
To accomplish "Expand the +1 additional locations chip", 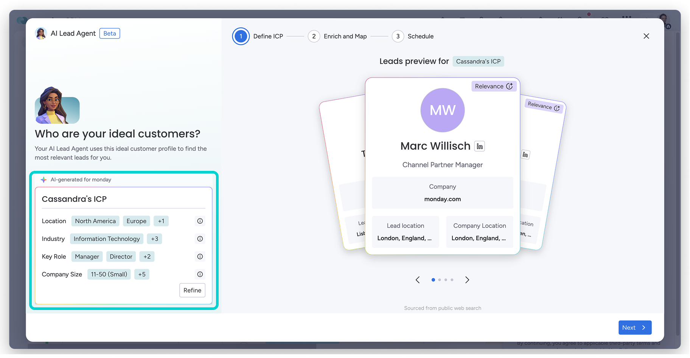I will click(161, 221).
